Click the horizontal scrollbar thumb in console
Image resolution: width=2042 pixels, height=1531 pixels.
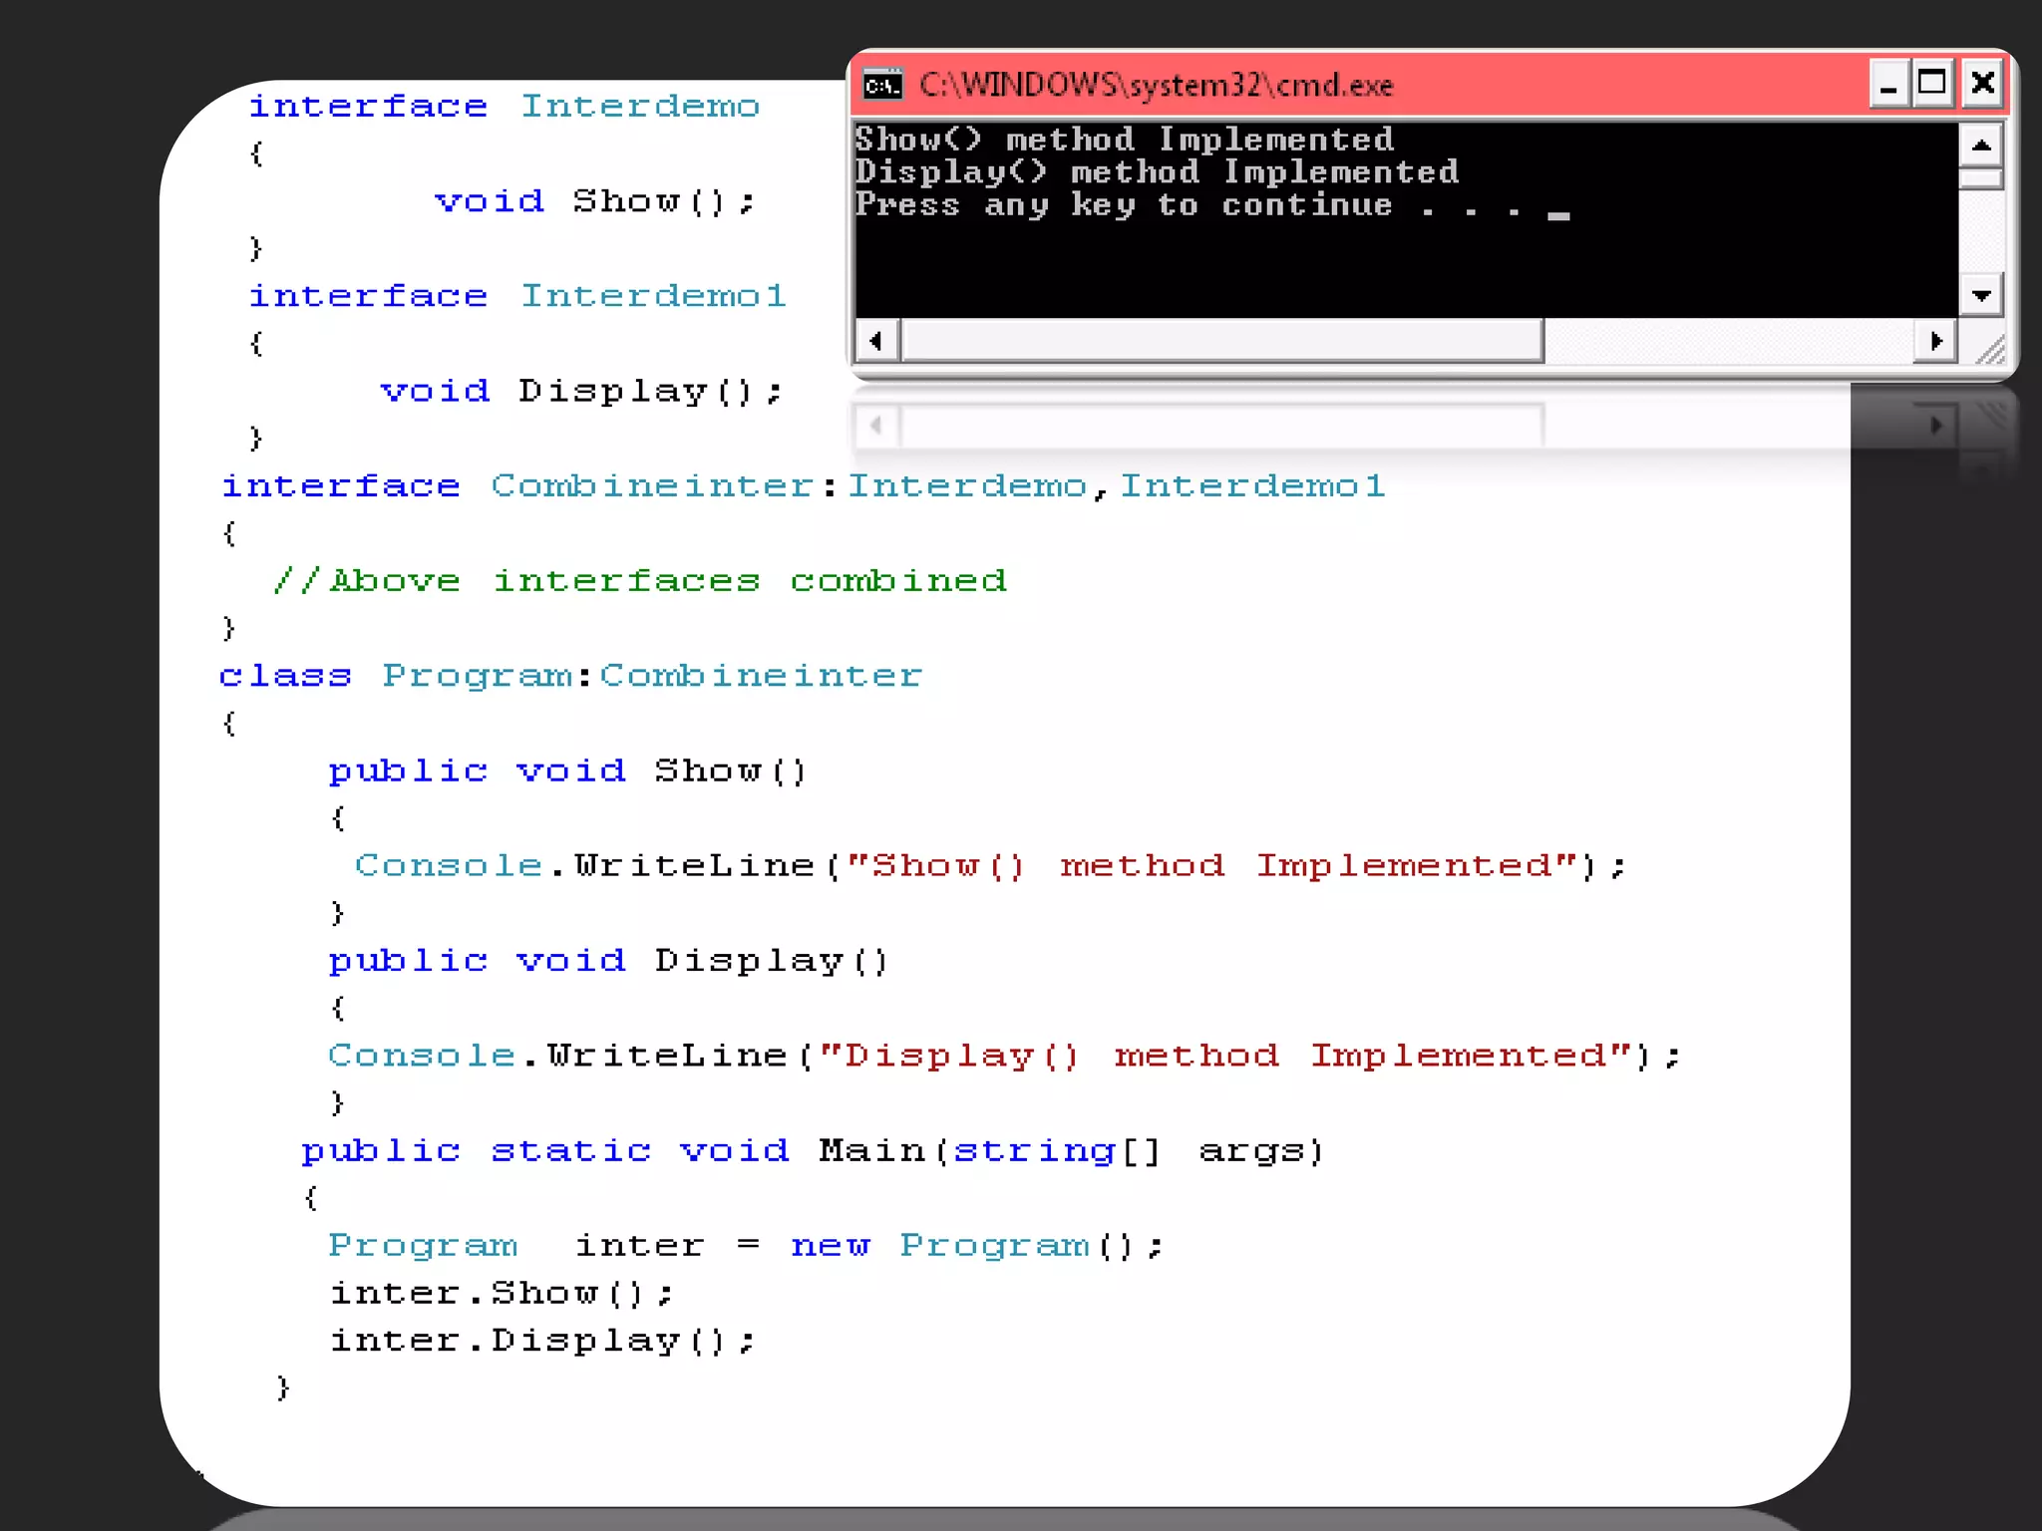coord(1221,341)
